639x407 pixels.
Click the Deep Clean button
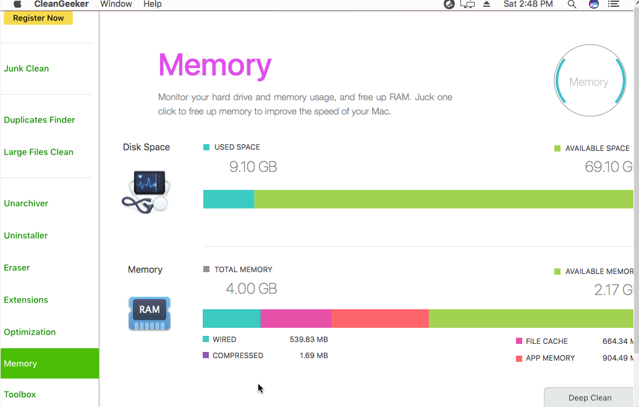588,397
